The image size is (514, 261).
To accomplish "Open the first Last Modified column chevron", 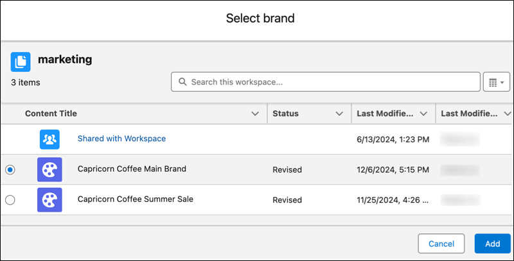I will point(423,114).
